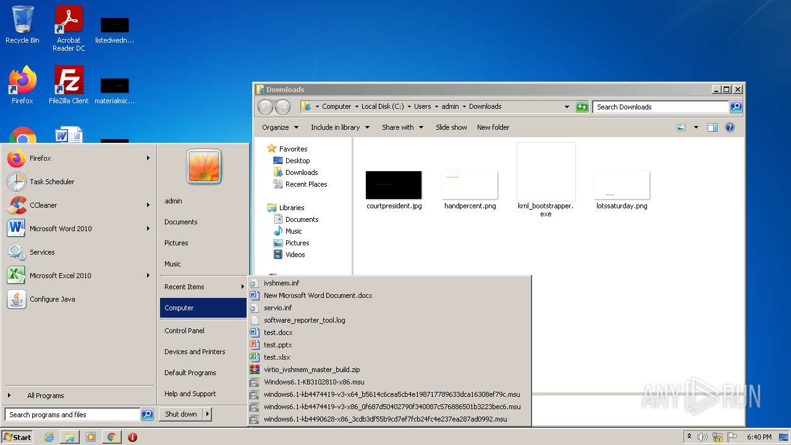Open Internet Explorer from the taskbar
This screenshot has height=445, width=791.
(x=49, y=437)
